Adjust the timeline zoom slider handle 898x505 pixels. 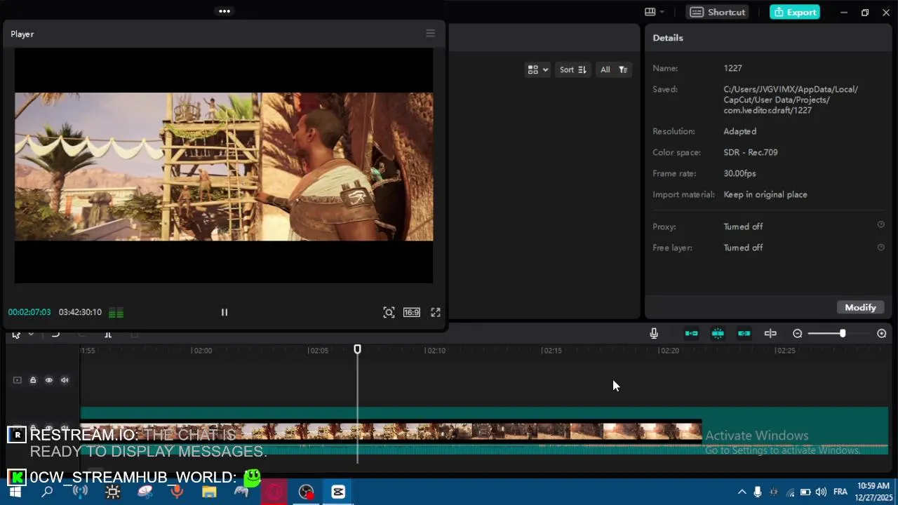tap(843, 333)
